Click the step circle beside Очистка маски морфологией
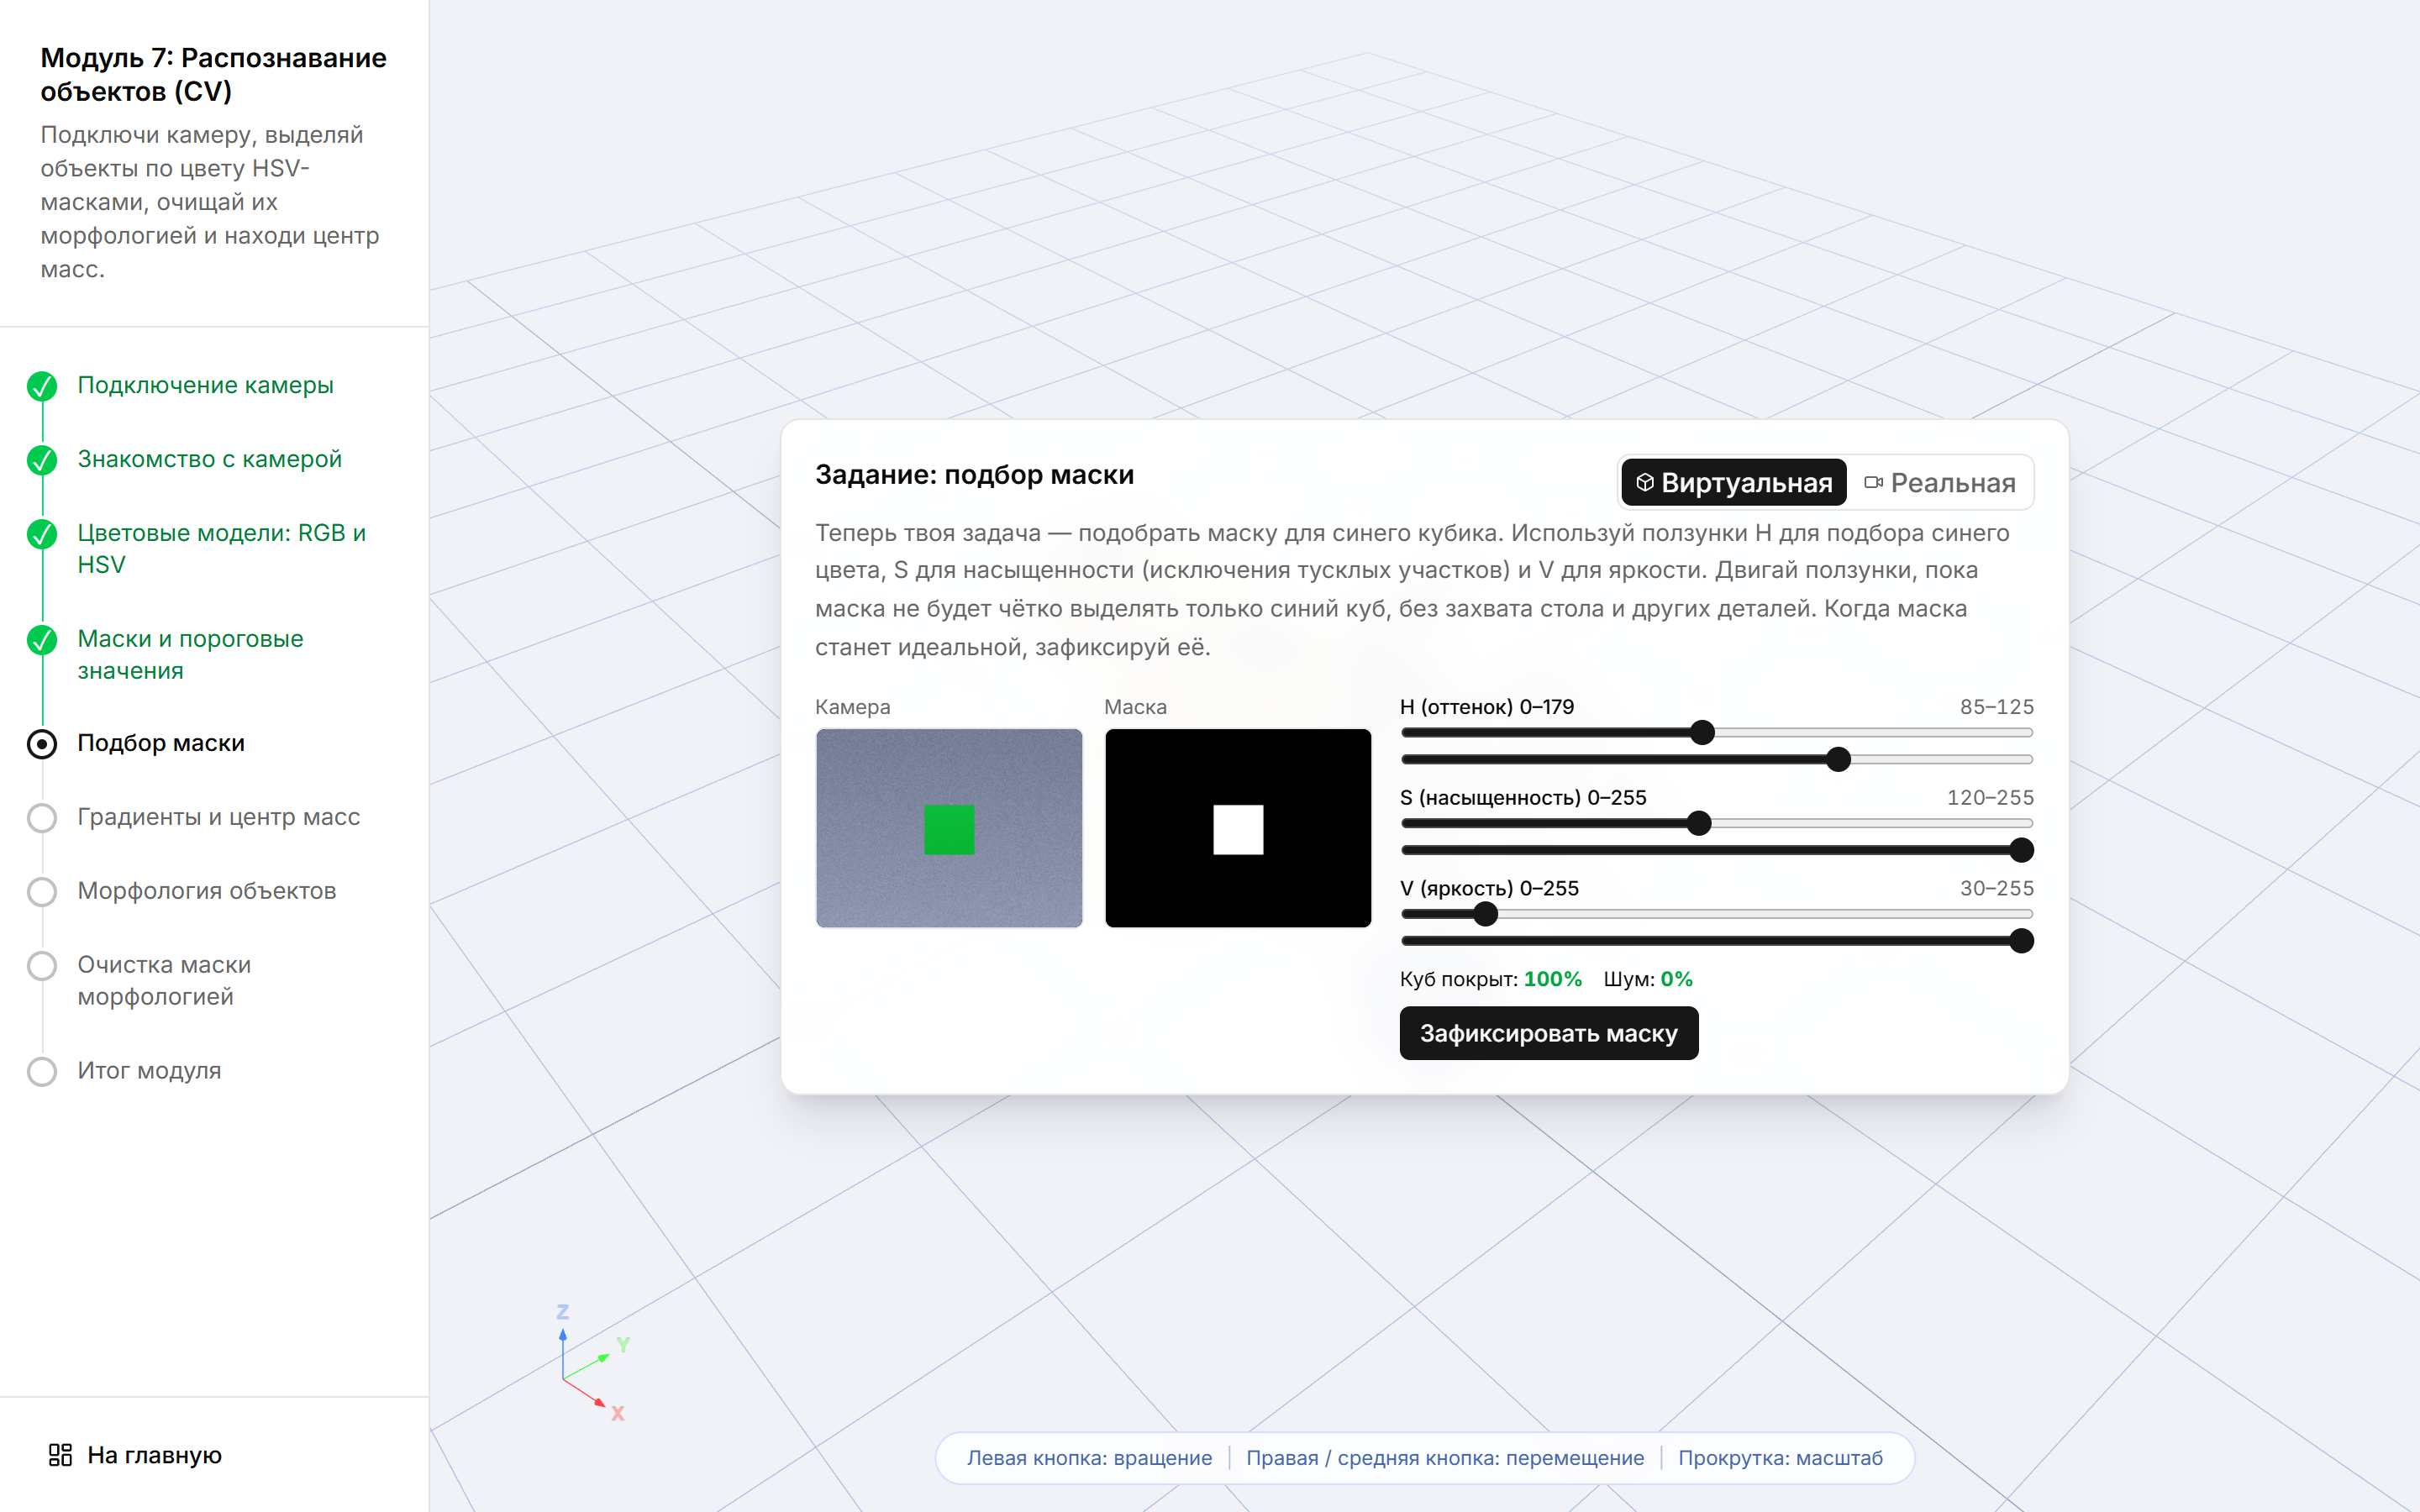 coord(42,966)
